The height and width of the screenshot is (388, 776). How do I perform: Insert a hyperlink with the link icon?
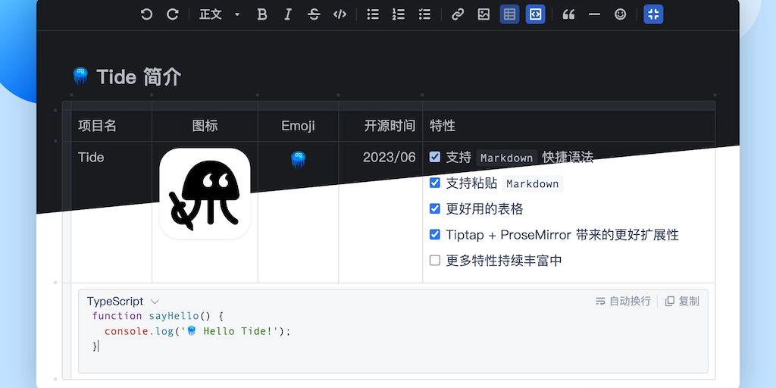tap(458, 14)
